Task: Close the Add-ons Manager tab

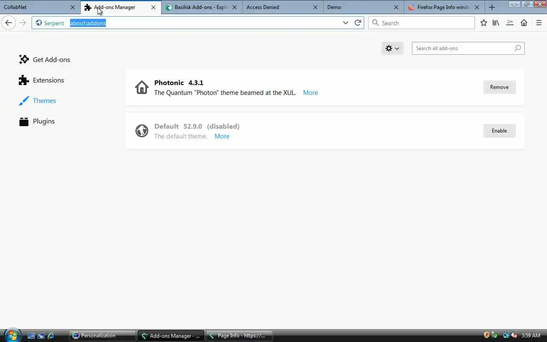Action: tap(153, 7)
